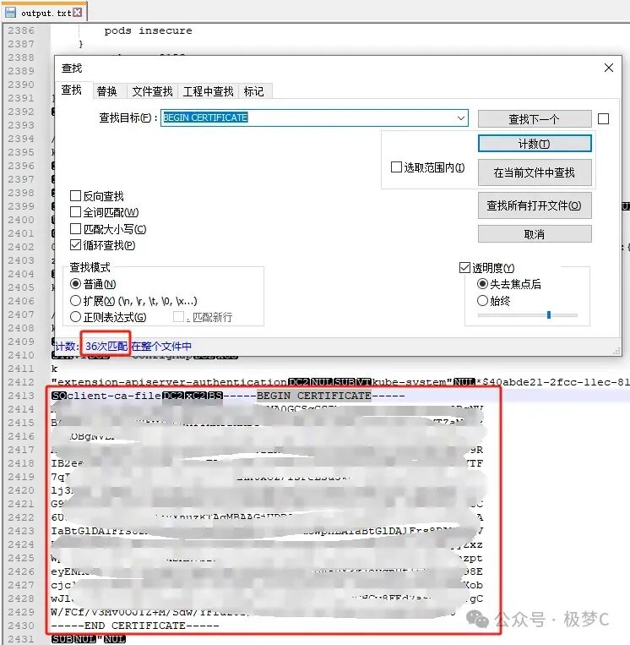This screenshot has height=645, width=630.
Task: Close the 查找 dialog
Action: [609, 68]
